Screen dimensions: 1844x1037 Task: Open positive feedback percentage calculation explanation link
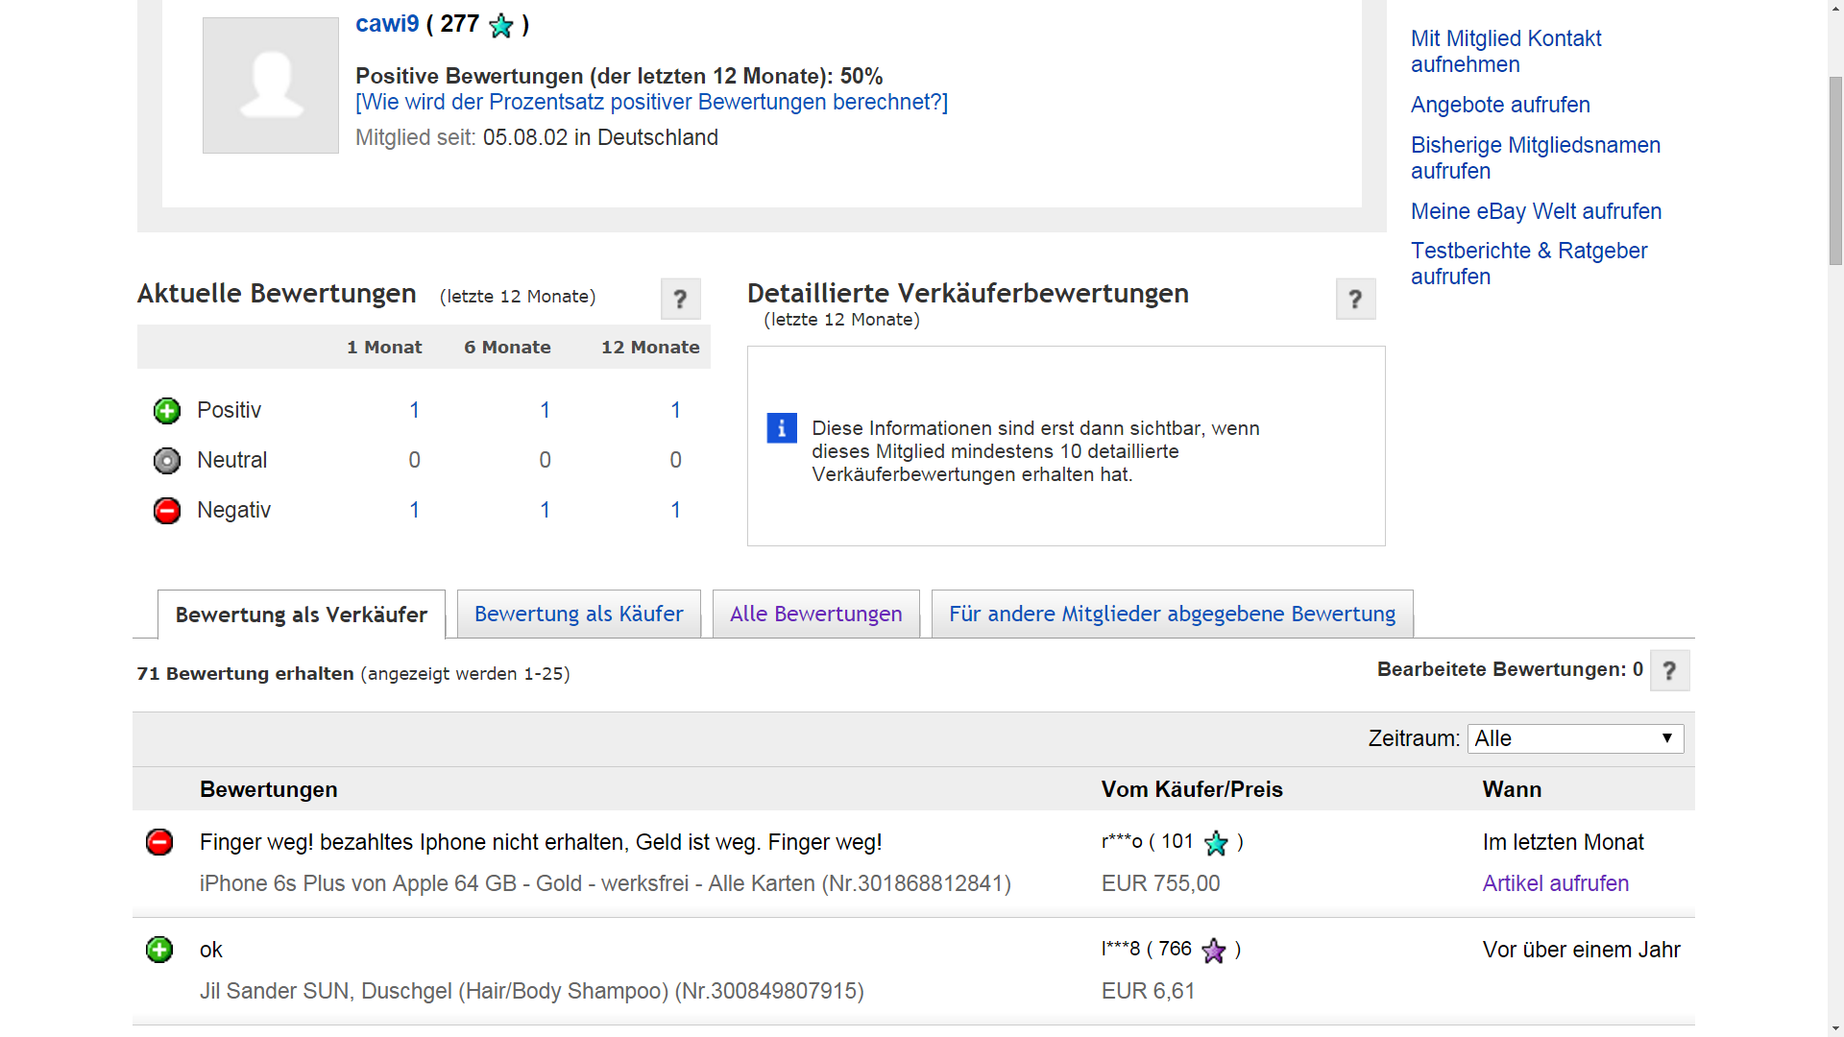click(x=651, y=103)
